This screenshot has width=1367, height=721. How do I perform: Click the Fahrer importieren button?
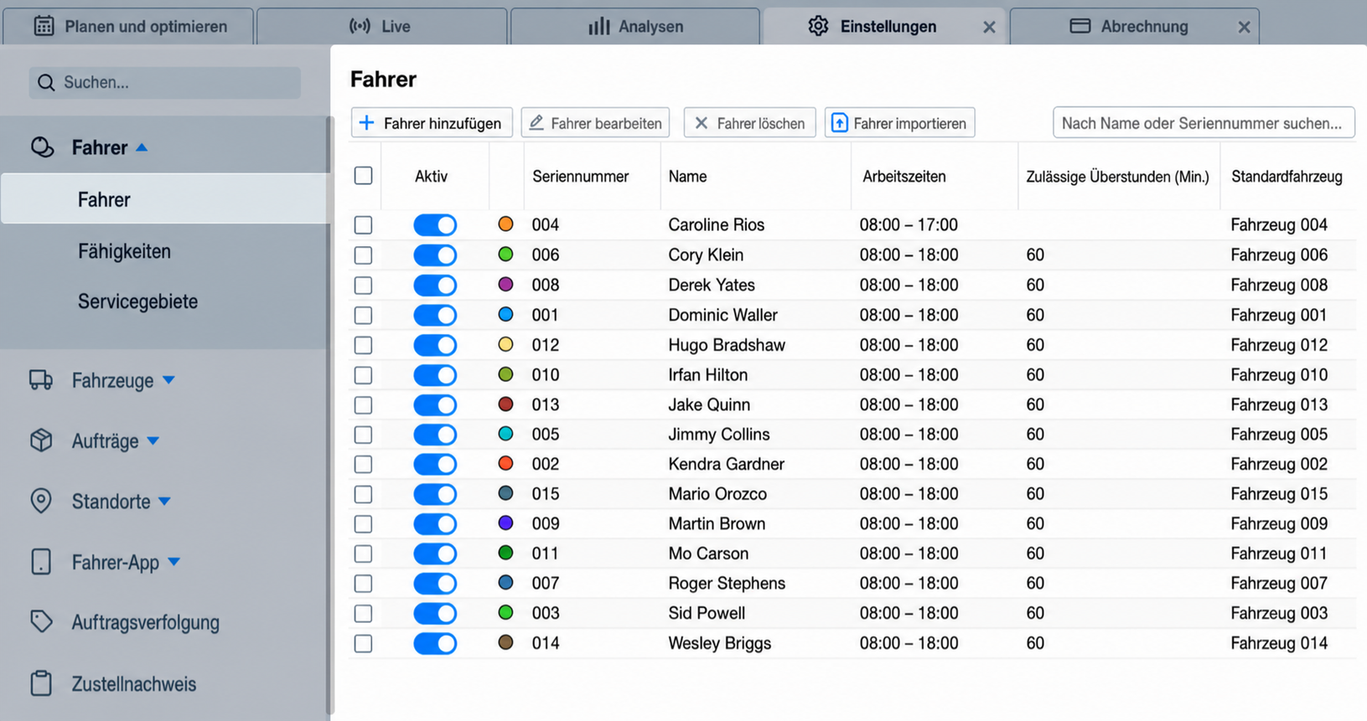(x=899, y=123)
